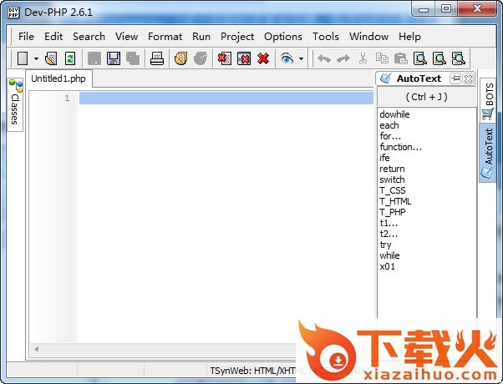Click the Reload file icon with green arrows
The image size is (503, 384).
(70, 58)
